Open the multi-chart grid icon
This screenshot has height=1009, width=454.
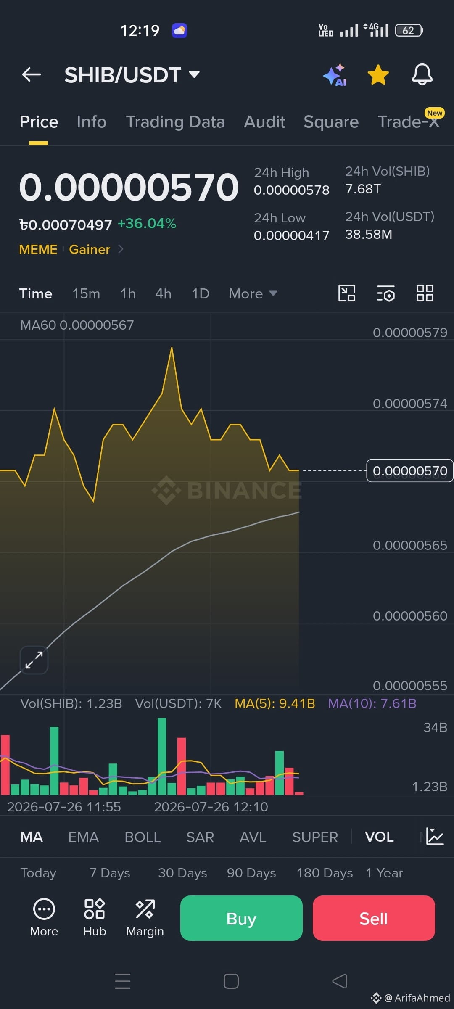tap(425, 293)
